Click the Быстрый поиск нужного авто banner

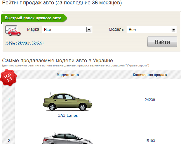33,18
